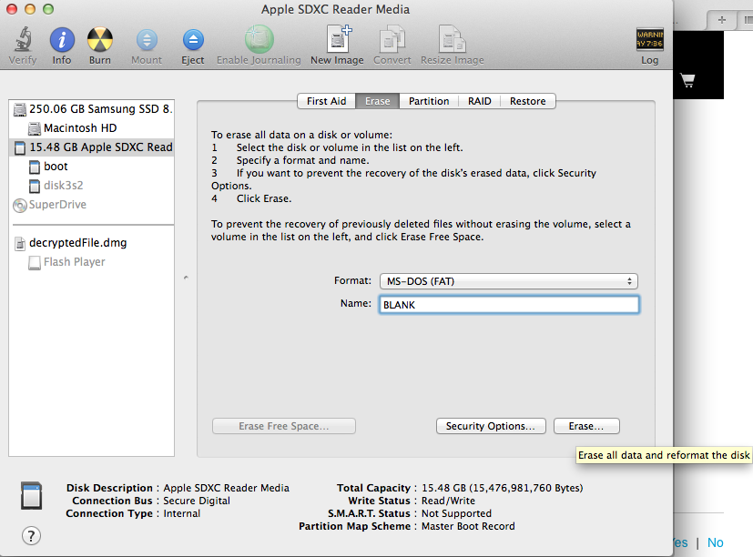Viewport: 753px width, 557px height.
Task: Select the disk3s2 partition
Action: tap(92, 186)
